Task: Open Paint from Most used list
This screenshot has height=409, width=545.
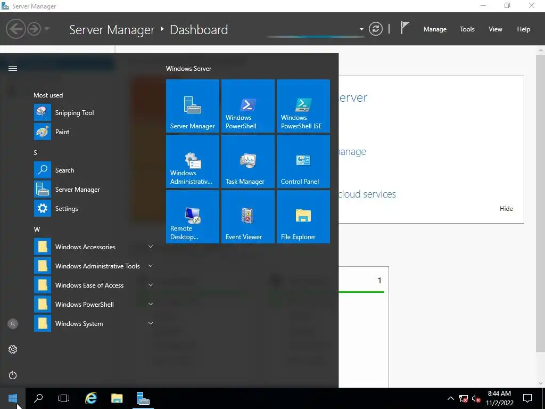Action: pyautogui.click(x=94, y=132)
